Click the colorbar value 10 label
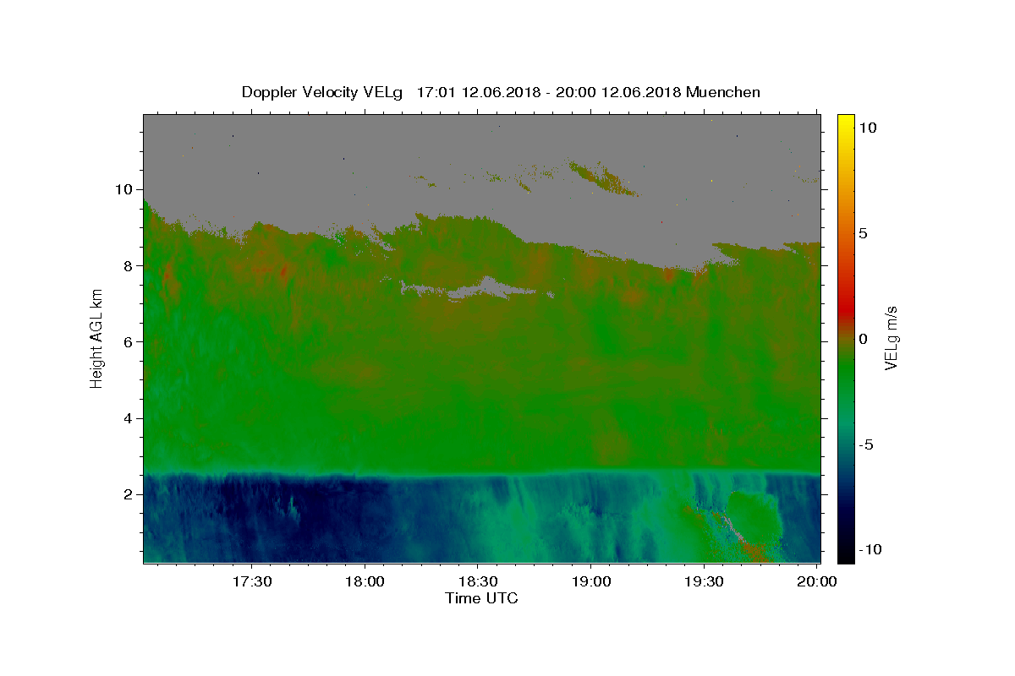Screen dimensions: 1015x676 868,127
